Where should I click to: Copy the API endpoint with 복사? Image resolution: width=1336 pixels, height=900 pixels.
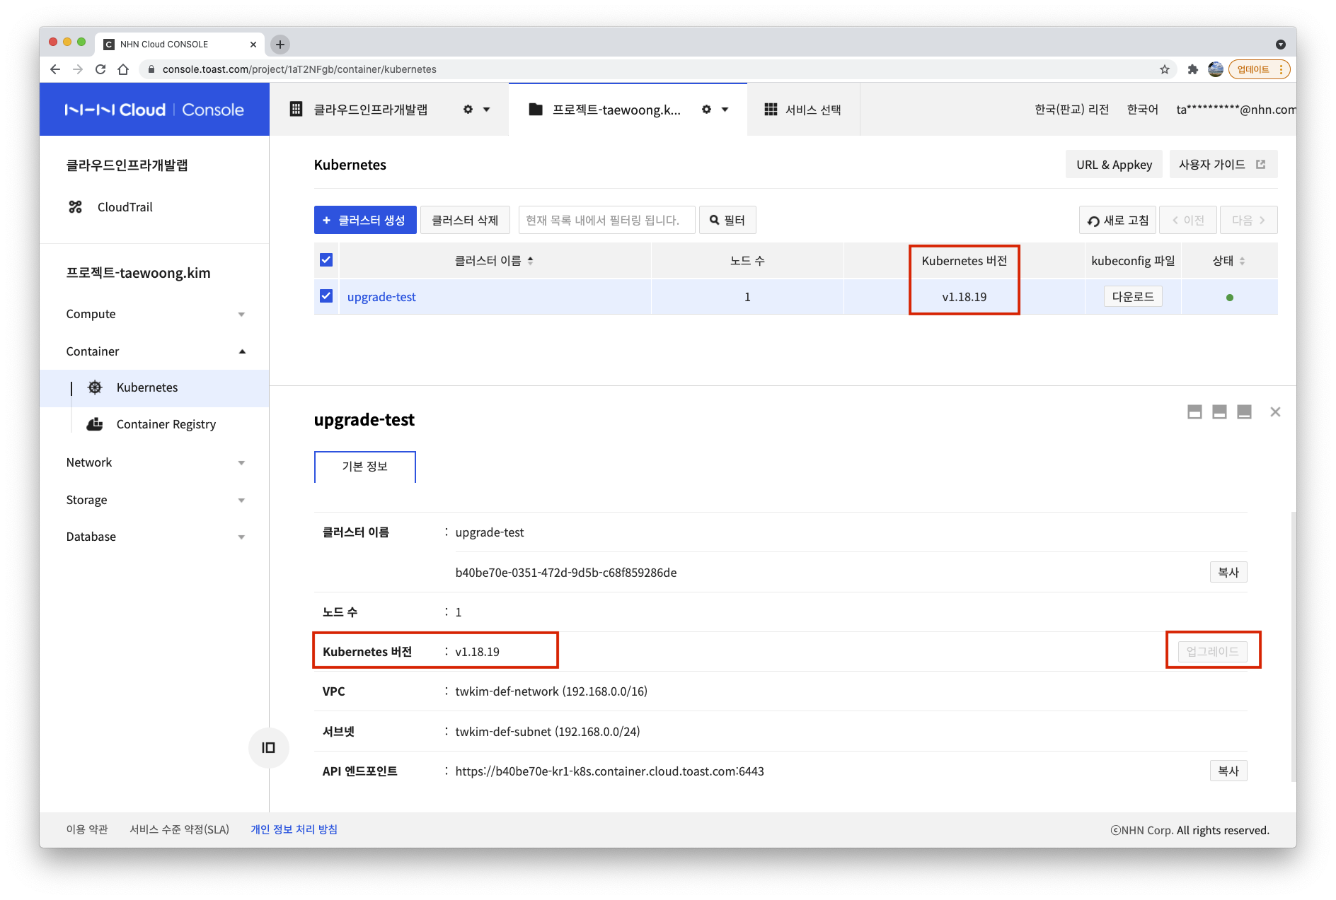click(1228, 771)
